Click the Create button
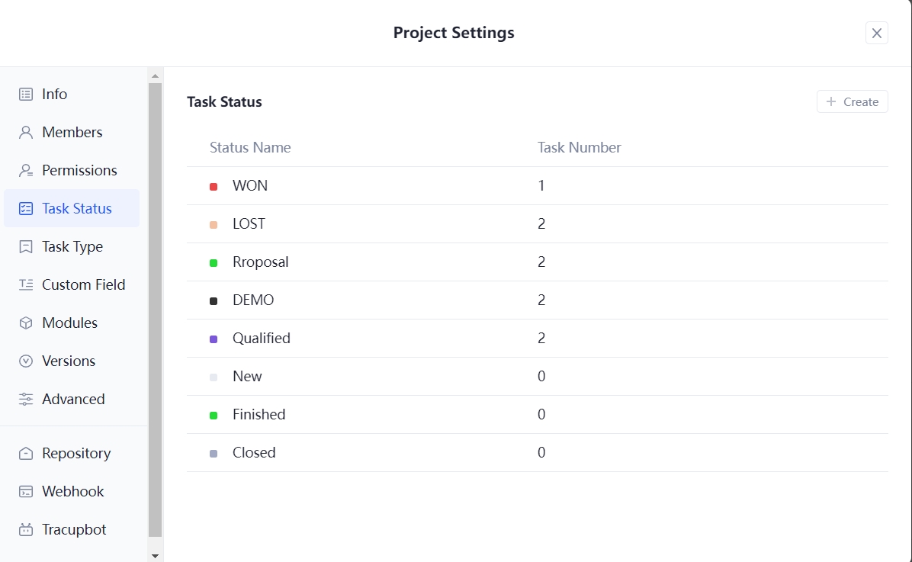This screenshot has height=562, width=912. click(852, 101)
